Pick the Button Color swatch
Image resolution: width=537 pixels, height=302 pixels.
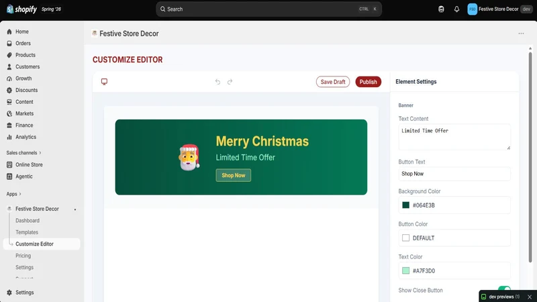(406, 238)
